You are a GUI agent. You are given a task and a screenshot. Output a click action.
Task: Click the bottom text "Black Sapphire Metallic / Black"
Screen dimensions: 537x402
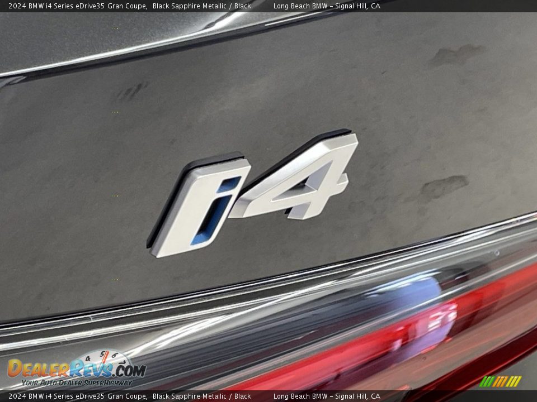pos(202,396)
